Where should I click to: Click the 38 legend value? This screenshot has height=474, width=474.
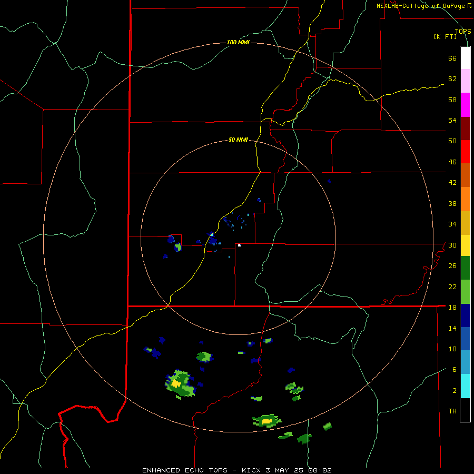452,203
